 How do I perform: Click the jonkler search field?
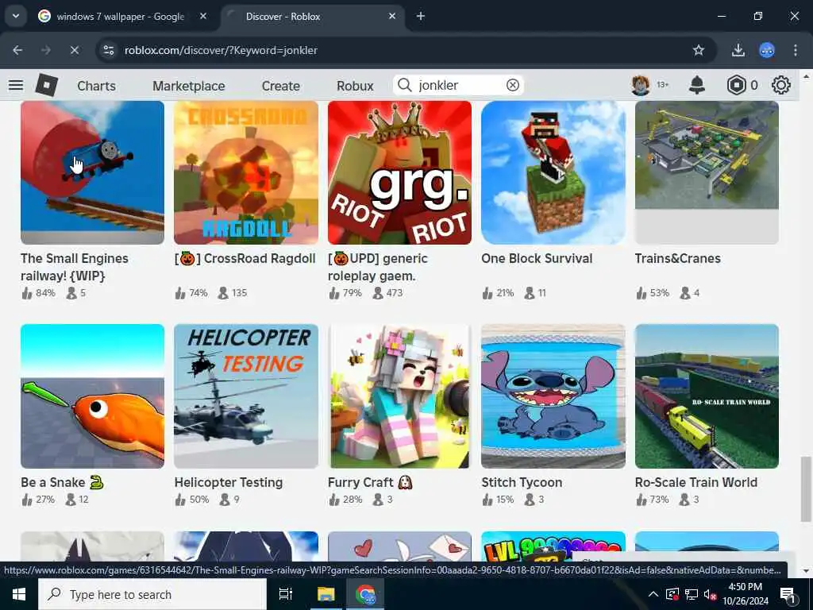click(x=459, y=85)
